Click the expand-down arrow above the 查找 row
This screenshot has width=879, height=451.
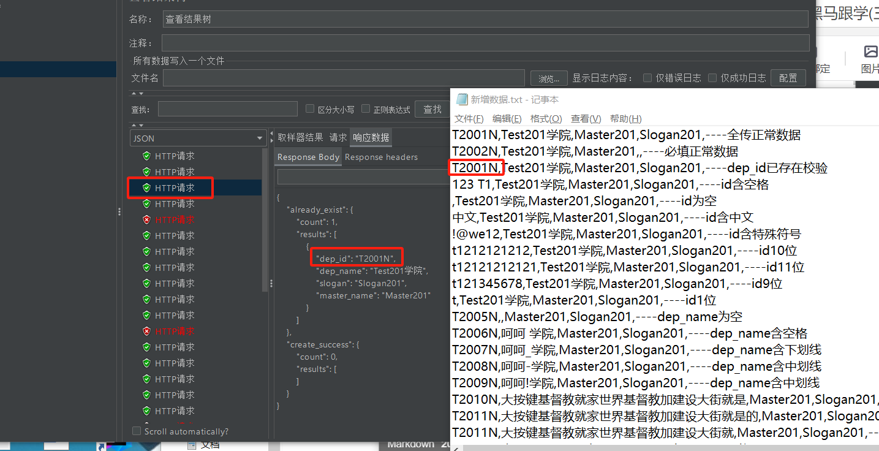pos(141,94)
